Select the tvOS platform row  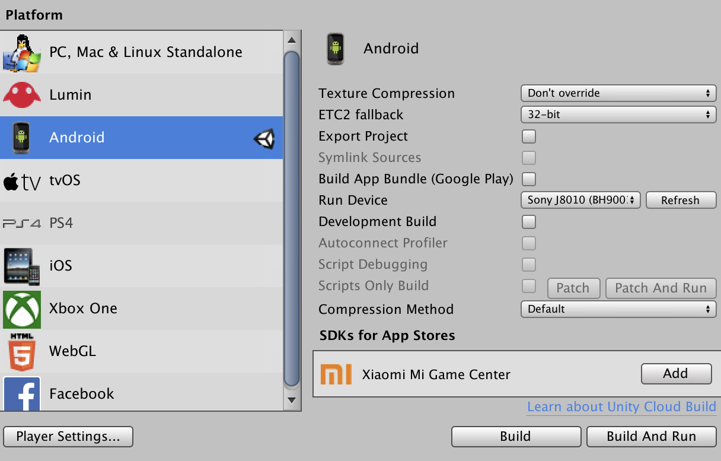point(142,180)
